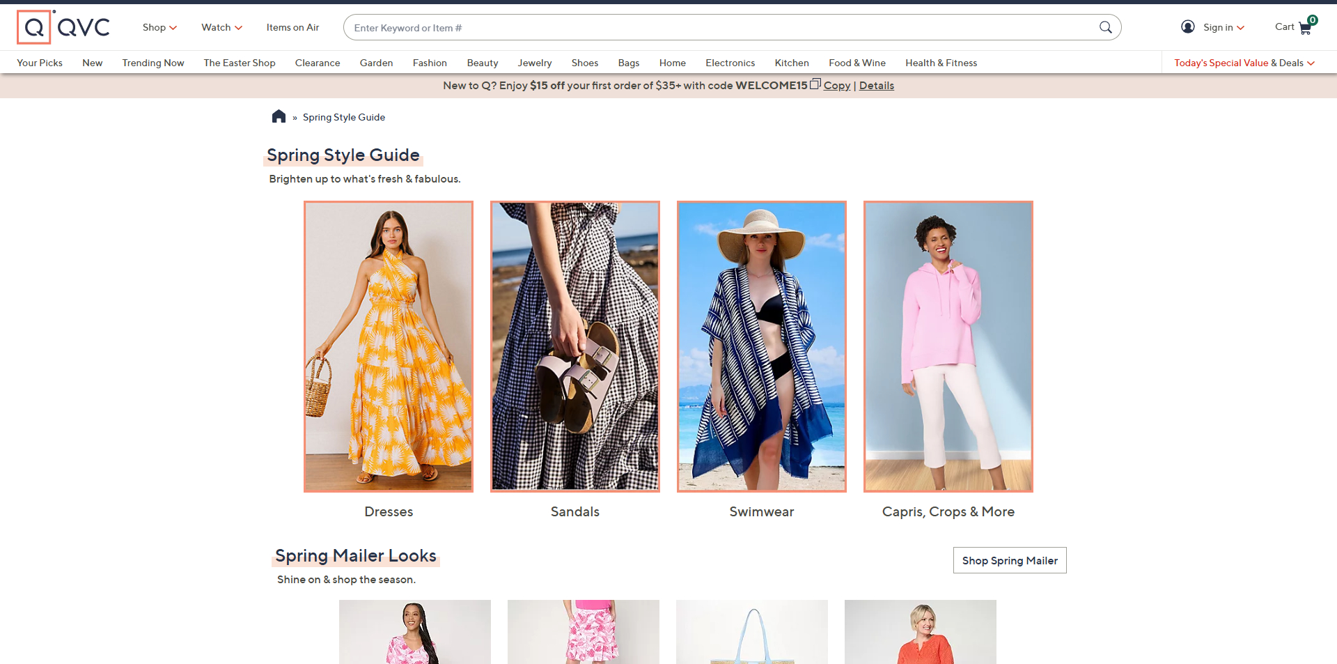Click the Copy link for code WELCOME15

836,85
